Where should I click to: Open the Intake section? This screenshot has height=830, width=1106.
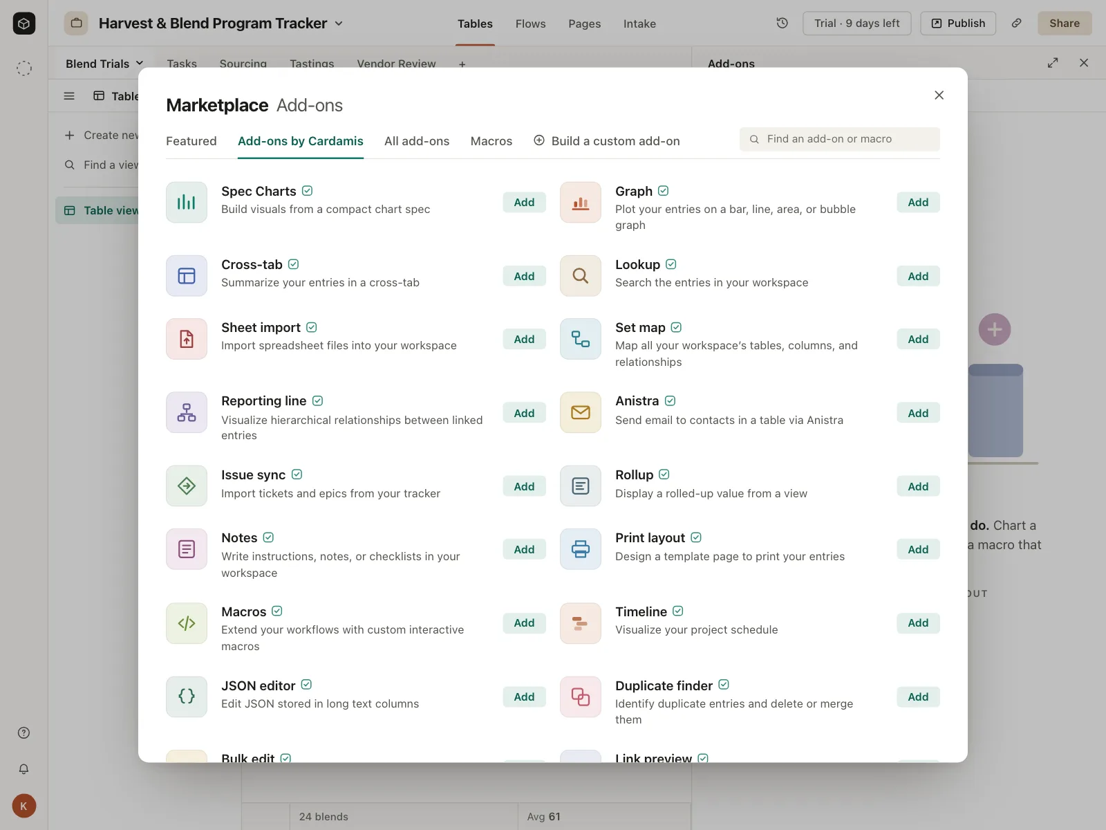(640, 24)
